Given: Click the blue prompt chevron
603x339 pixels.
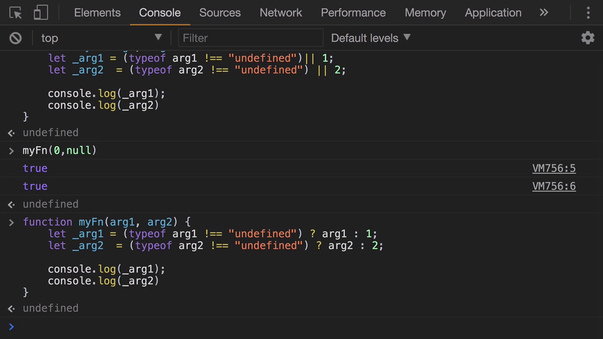Looking at the screenshot, I should (11, 326).
